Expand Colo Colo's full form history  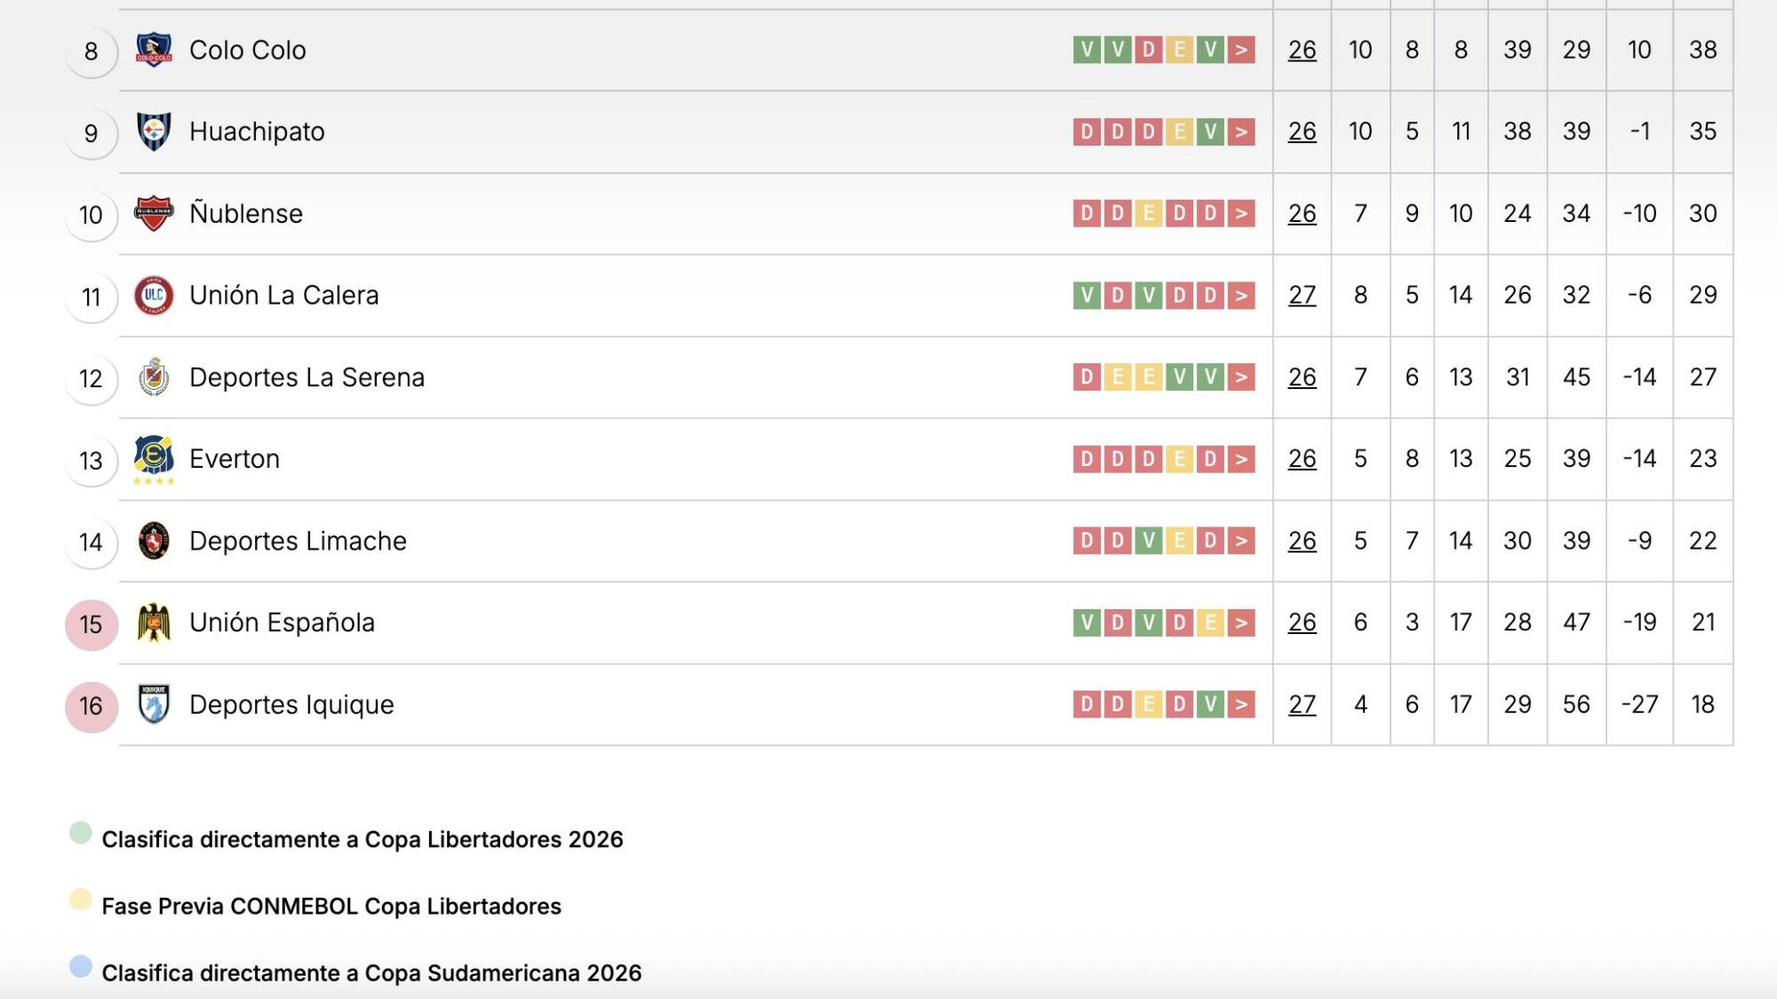(1240, 50)
